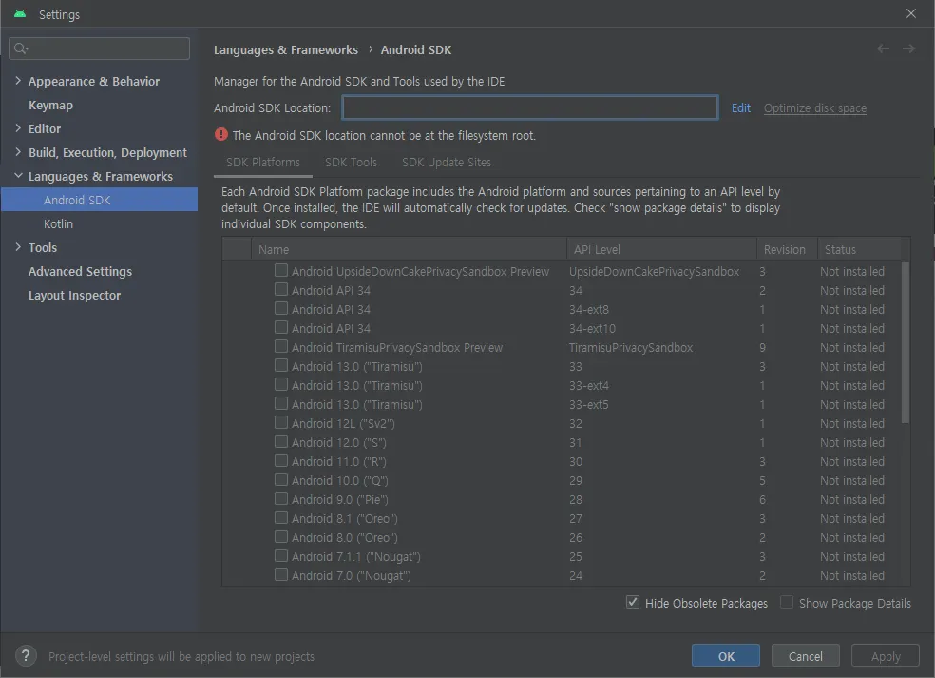The width and height of the screenshot is (935, 678).
Task: Select Kotlin in the settings tree
Action: click(x=58, y=223)
